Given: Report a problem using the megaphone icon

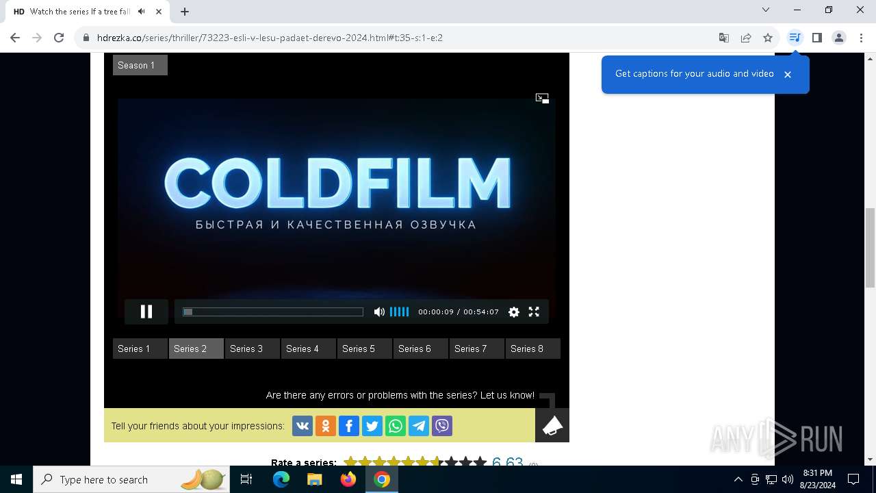Looking at the screenshot, I should coord(552,425).
